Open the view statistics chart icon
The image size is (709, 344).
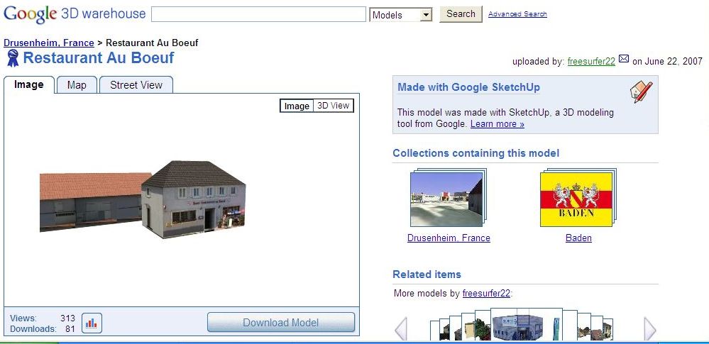(92, 323)
